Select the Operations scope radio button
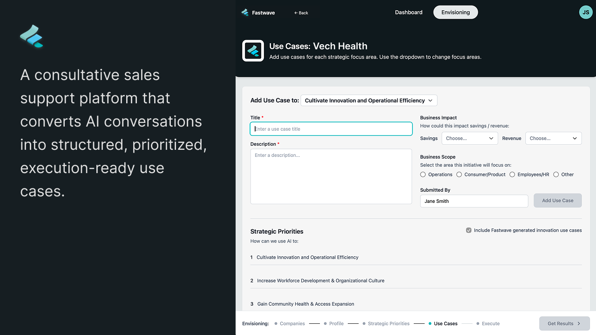This screenshot has height=335, width=596. 423,174
